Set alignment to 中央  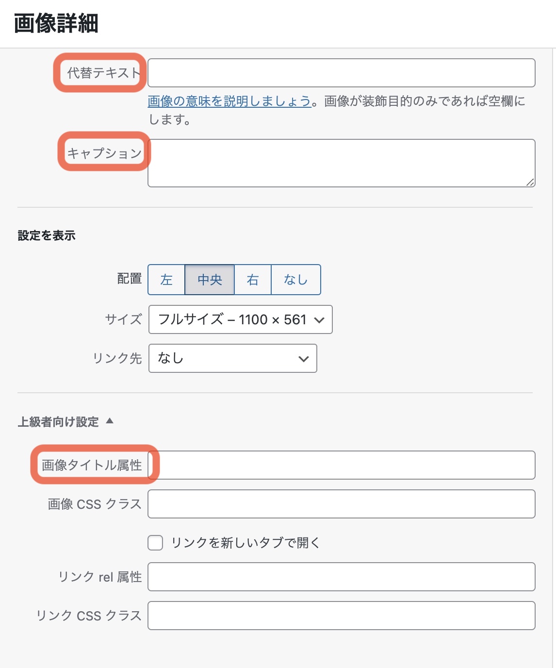coord(210,280)
